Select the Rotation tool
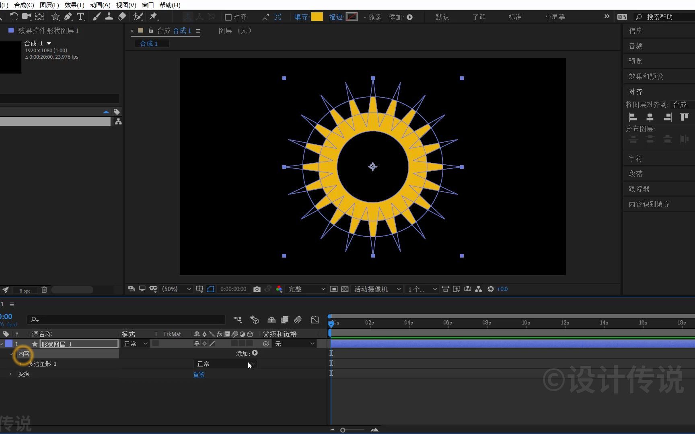 14,16
